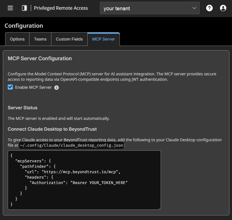Image resolution: width=232 pixels, height=220 pixels.
Task: Click the resize handle of the JSON text area
Action: pyautogui.click(x=160, y=208)
